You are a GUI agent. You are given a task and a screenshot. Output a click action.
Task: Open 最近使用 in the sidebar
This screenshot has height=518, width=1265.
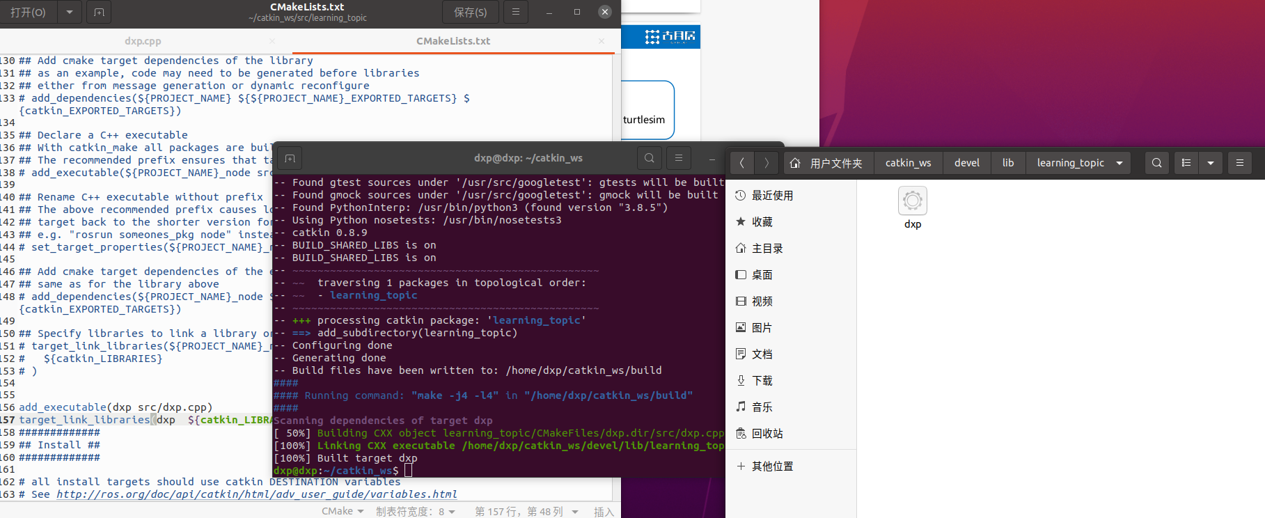(x=791, y=196)
